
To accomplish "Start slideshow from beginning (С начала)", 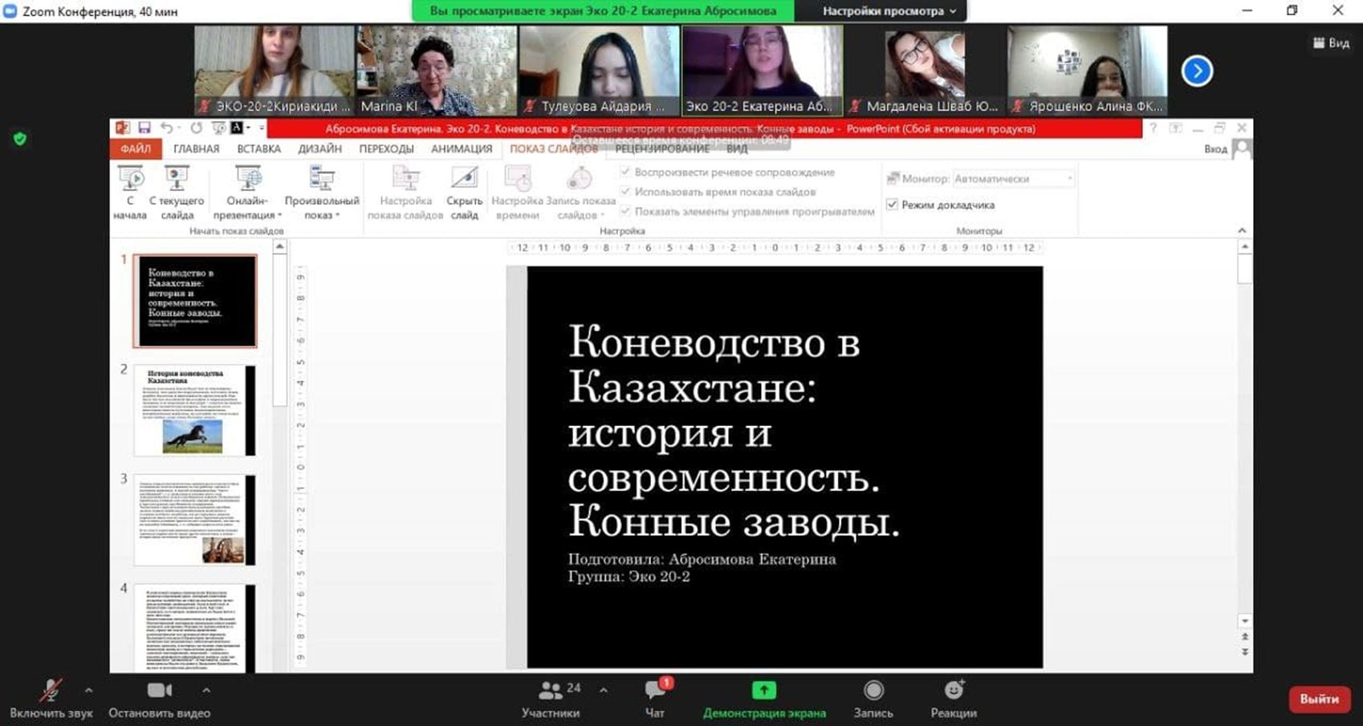I will point(130,179).
